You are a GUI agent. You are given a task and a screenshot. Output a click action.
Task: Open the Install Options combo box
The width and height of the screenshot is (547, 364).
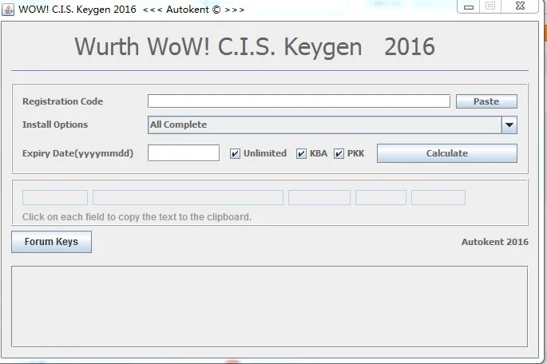click(x=332, y=125)
